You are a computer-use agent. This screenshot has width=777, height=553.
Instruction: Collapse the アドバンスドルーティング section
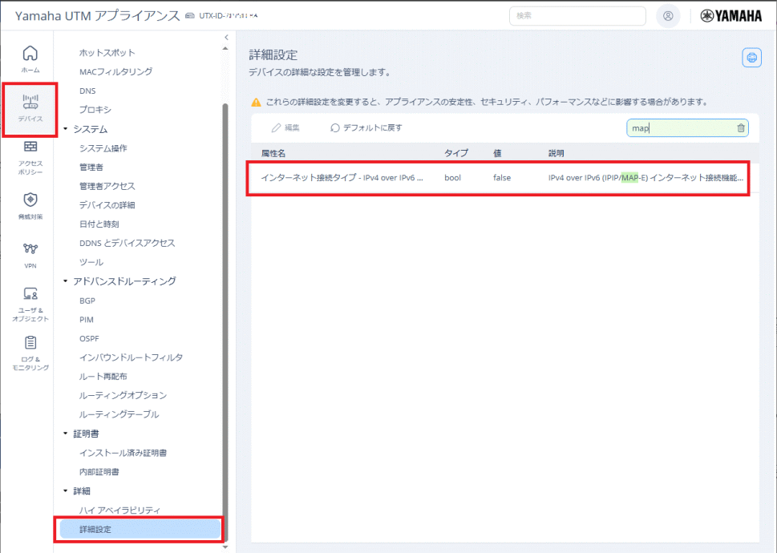coord(66,281)
